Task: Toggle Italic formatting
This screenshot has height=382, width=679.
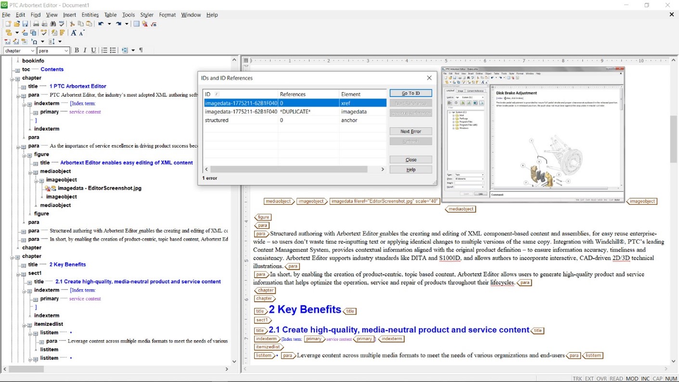Action: 85,50
